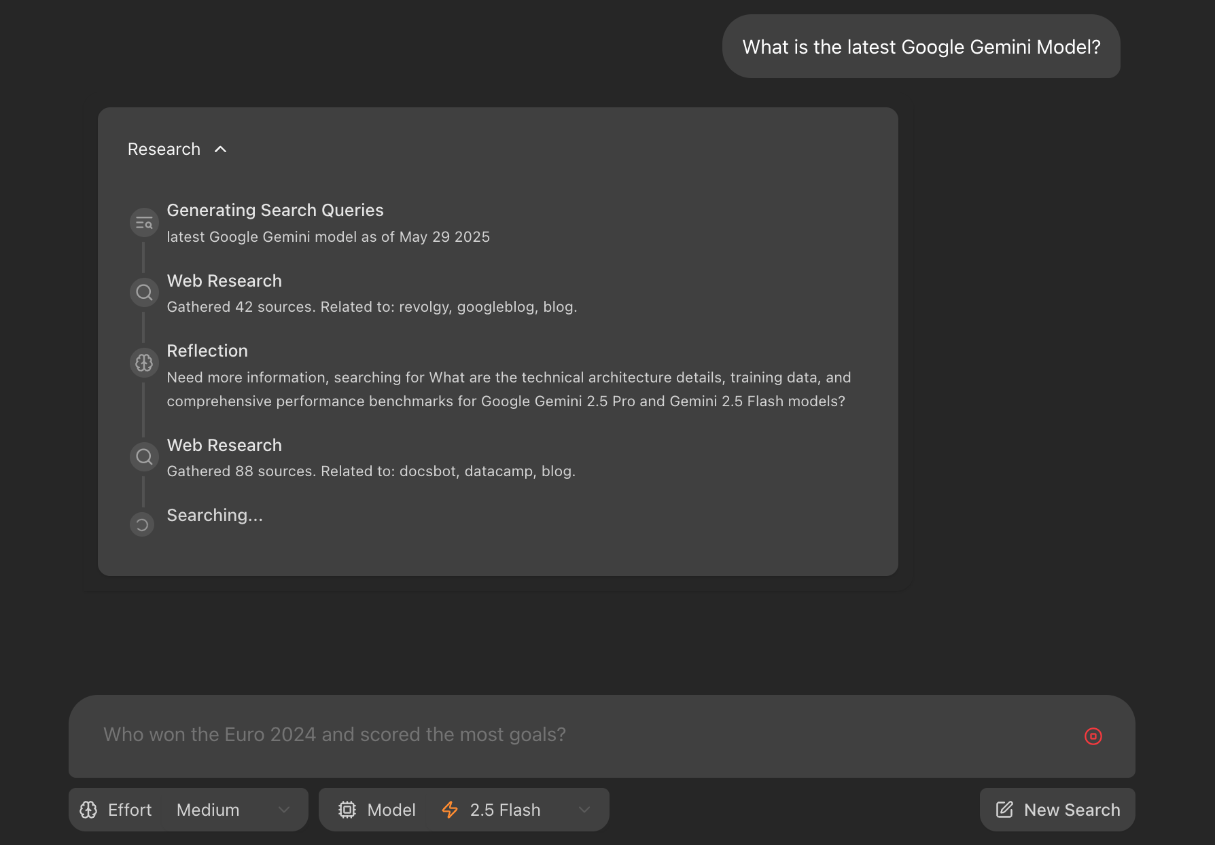Click the pencil icon inside the New Search button
This screenshot has width=1215, height=845.
coord(1004,810)
